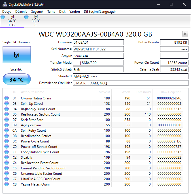
Task: Open the Yardım menu
Action: click(75, 12)
